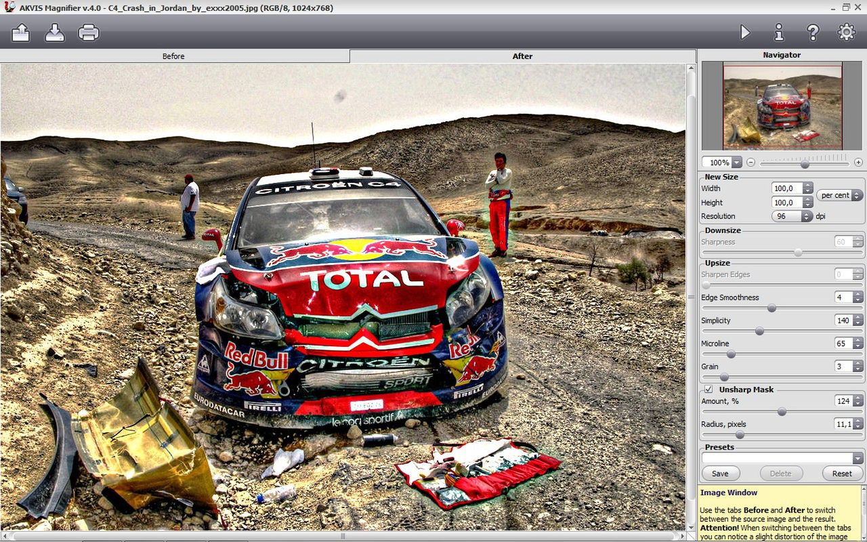Click the Microline value spinner
Image resolution: width=867 pixels, height=542 pixels.
pos(858,343)
